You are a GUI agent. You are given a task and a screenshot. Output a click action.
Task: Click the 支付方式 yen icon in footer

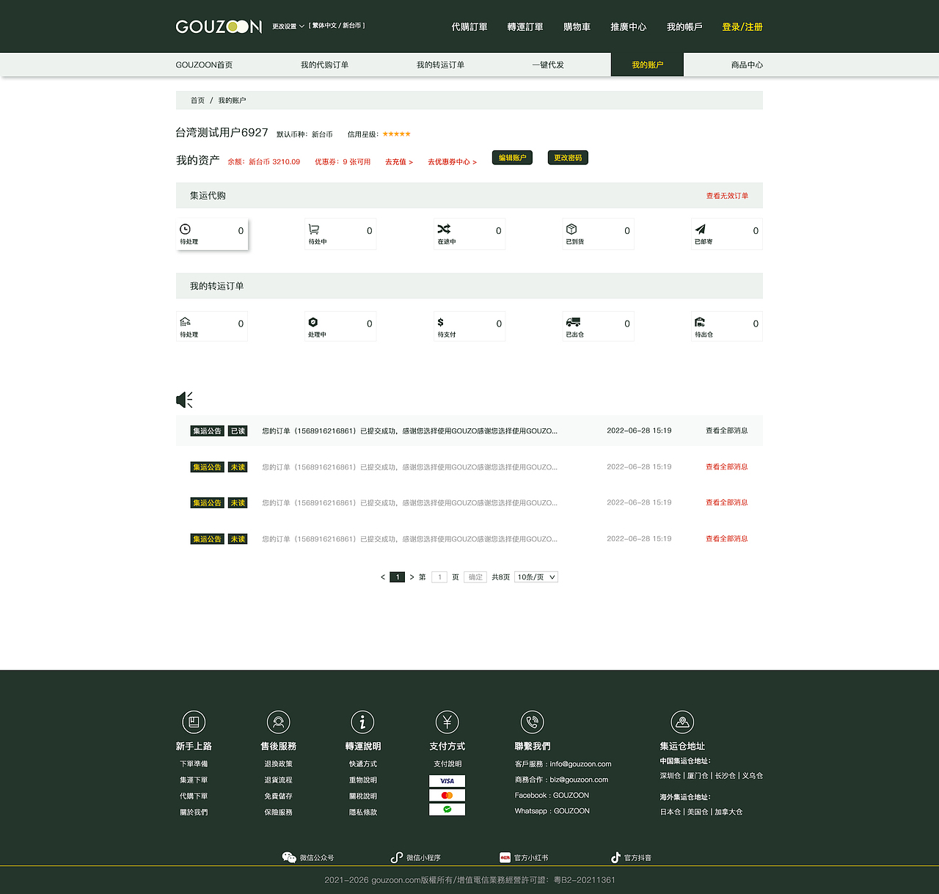point(447,722)
